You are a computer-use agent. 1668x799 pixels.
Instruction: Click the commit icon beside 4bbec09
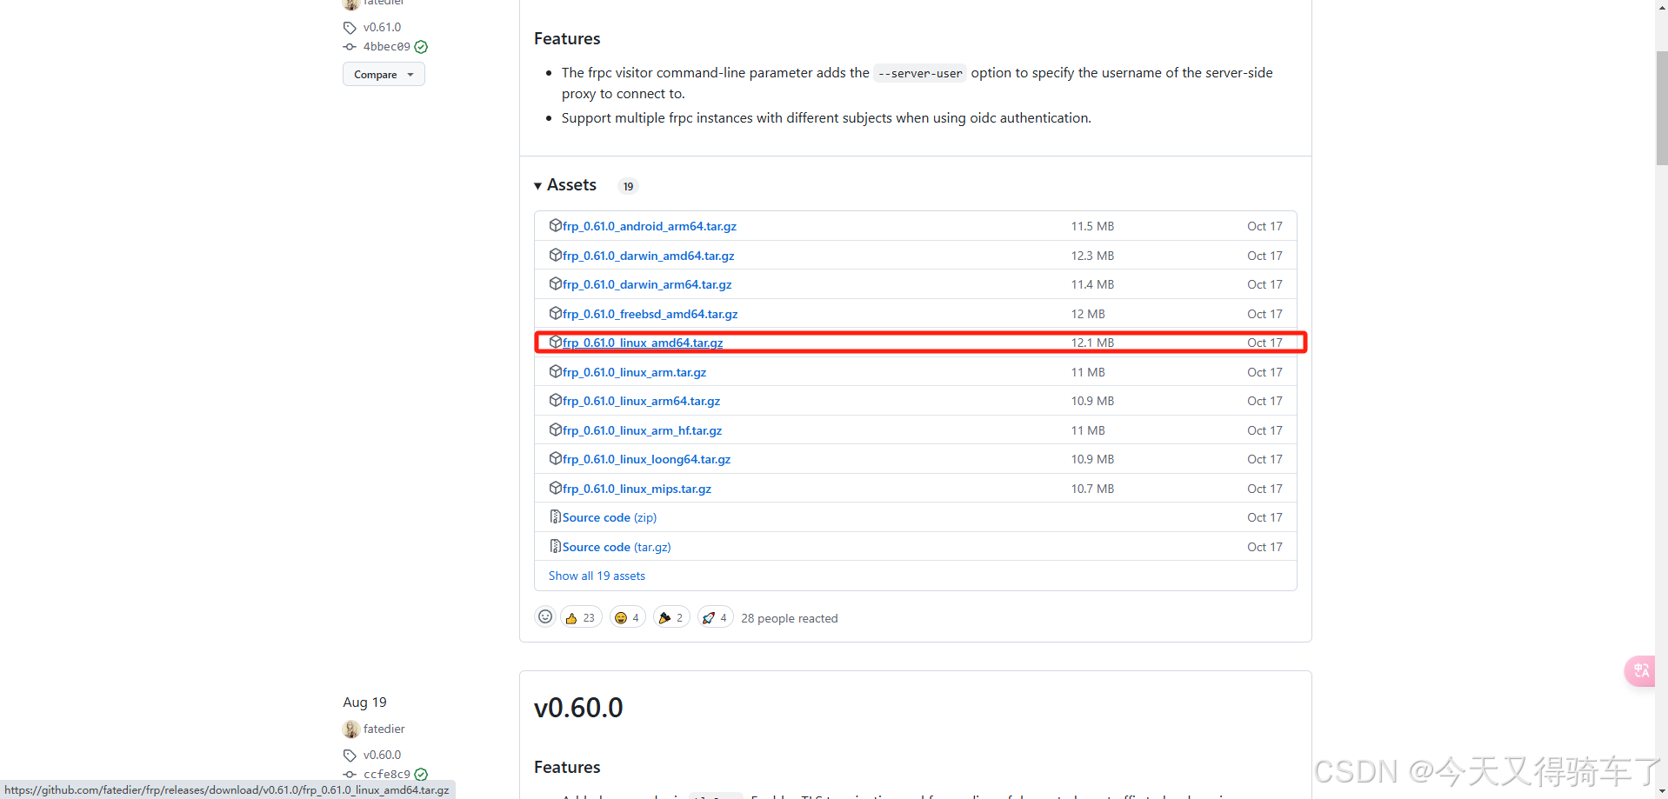350,47
